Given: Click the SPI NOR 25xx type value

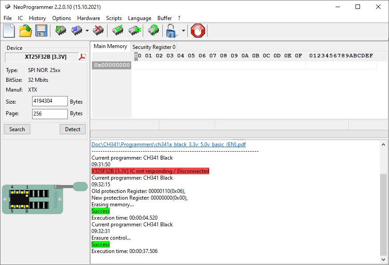Looking at the screenshot, I should click(44, 70).
